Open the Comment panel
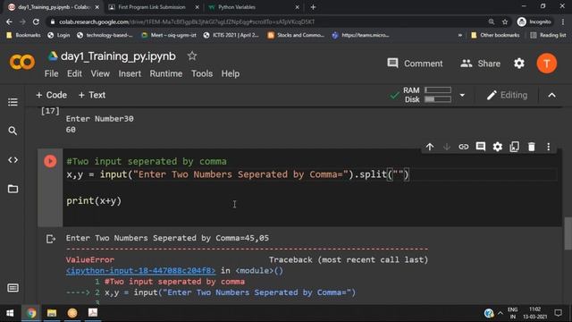Viewport: 572px width, 322px height. pyautogui.click(x=415, y=64)
